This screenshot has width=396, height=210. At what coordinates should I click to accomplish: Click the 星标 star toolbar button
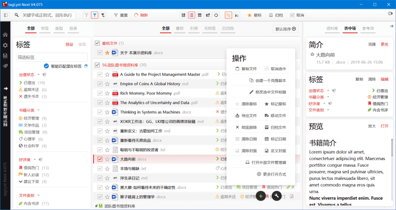click(x=254, y=15)
